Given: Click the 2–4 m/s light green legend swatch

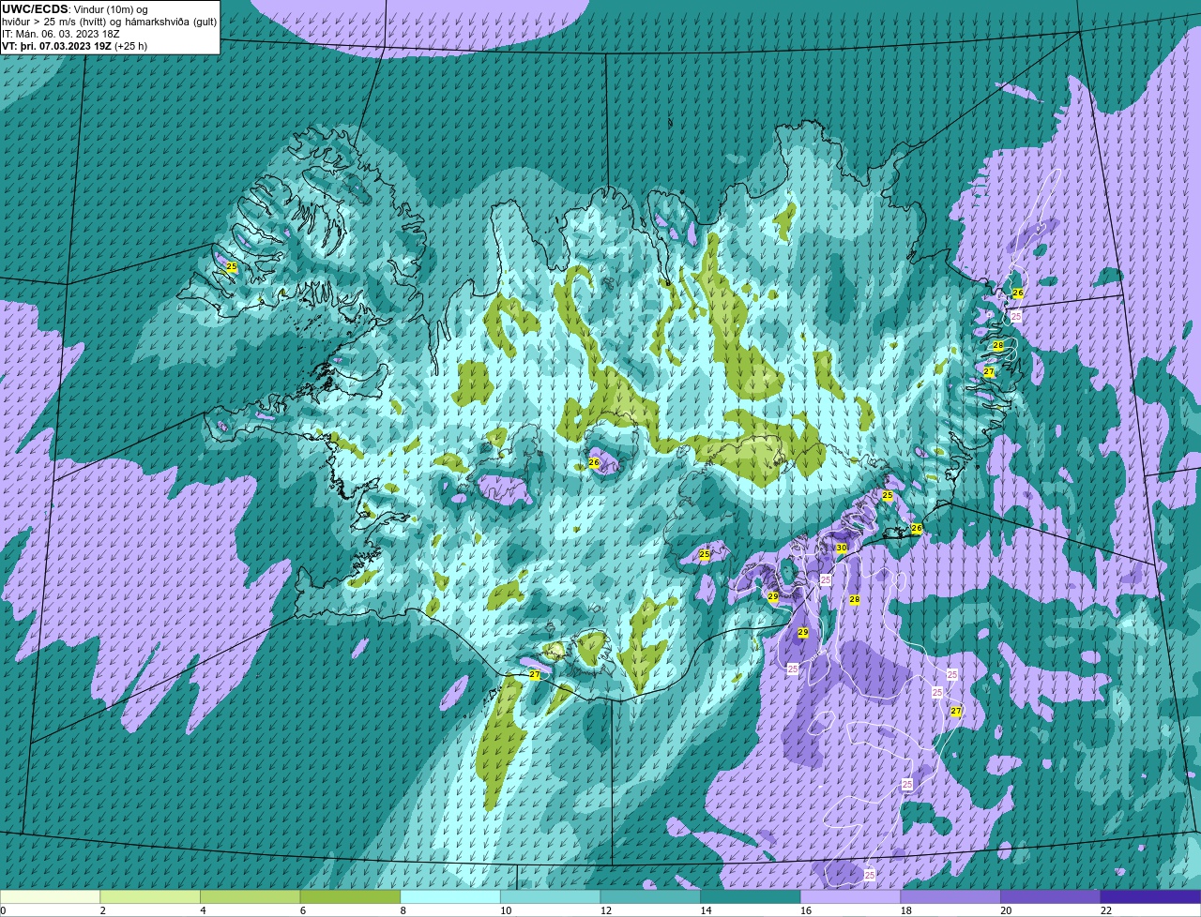Looking at the screenshot, I should [150, 896].
